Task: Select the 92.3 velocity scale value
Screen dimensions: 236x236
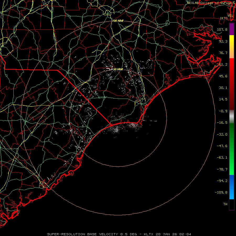Action: (223, 41)
